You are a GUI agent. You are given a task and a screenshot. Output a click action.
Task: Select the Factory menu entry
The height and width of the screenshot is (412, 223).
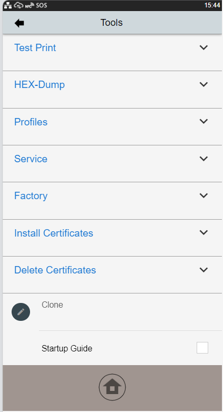pyautogui.click(x=31, y=196)
